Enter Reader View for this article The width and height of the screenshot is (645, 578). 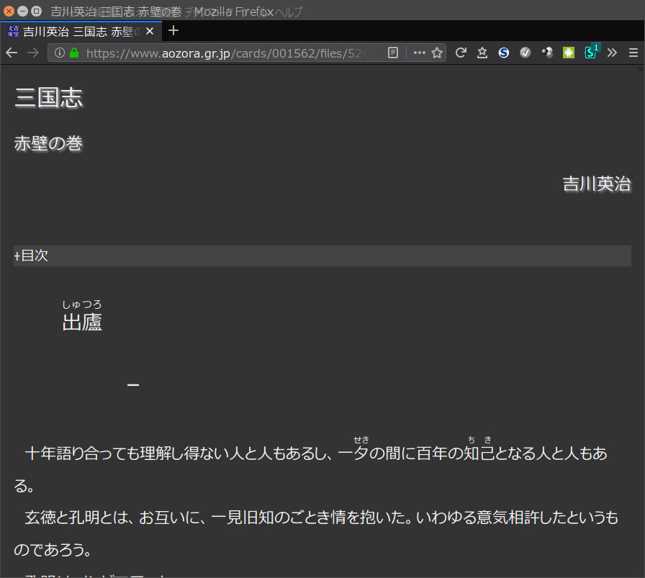click(x=392, y=53)
